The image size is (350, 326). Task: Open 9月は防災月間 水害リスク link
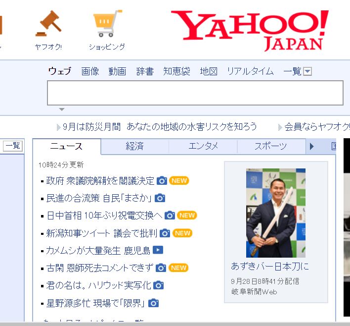[x=160, y=127]
